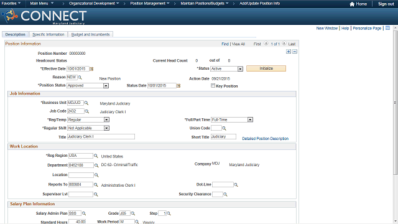Click the Salary Admin Plan field
The image size is (398, 224).
[x=75, y=213]
